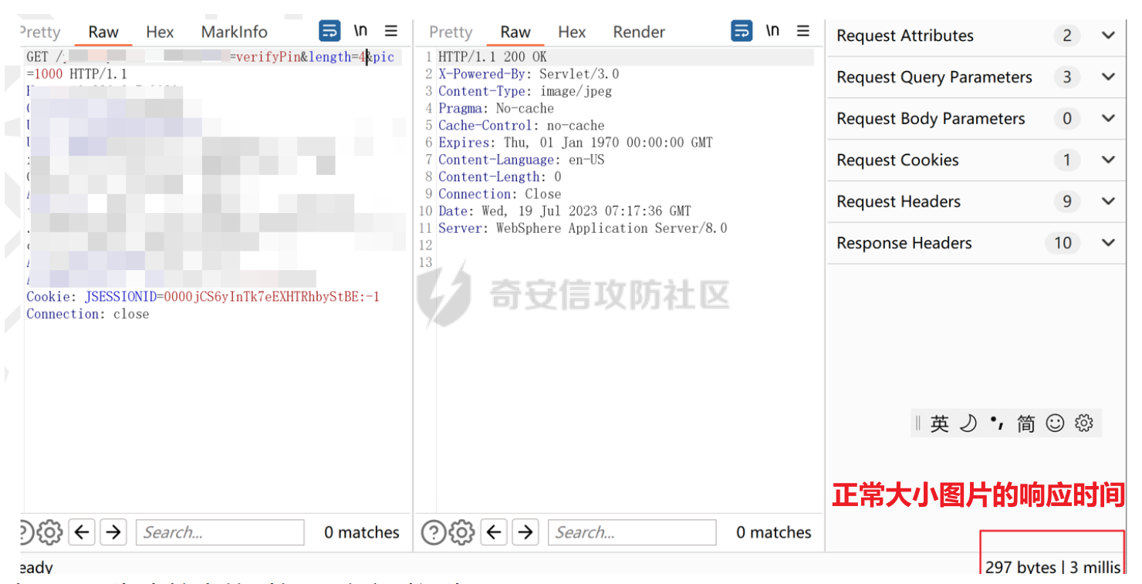Screen dimensions: 1142x584
Task: Open request search settings gear icon
Action: [49, 532]
